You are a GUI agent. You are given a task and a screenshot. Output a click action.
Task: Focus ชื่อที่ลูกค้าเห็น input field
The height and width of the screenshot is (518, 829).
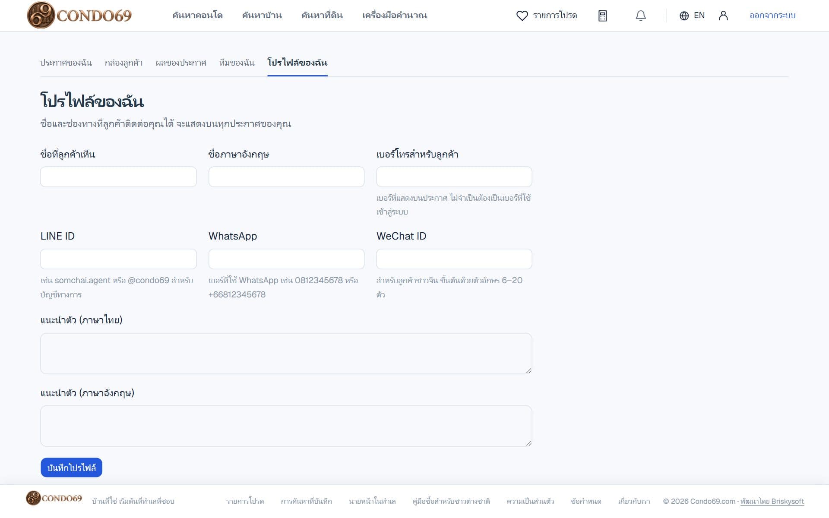coord(118,177)
